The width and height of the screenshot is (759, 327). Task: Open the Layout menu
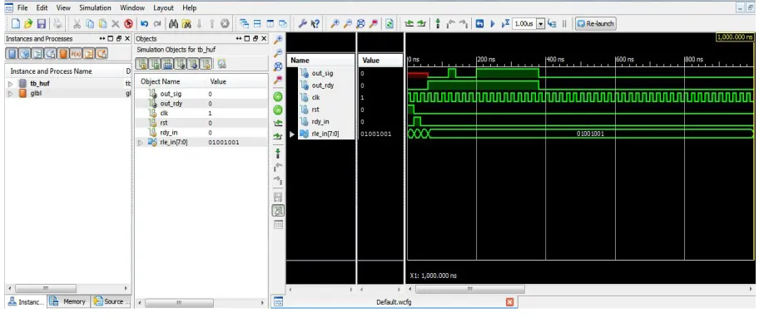pyautogui.click(x=164, y=7)
